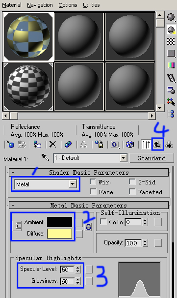Click the Opacity value field

tap(133, 243)
